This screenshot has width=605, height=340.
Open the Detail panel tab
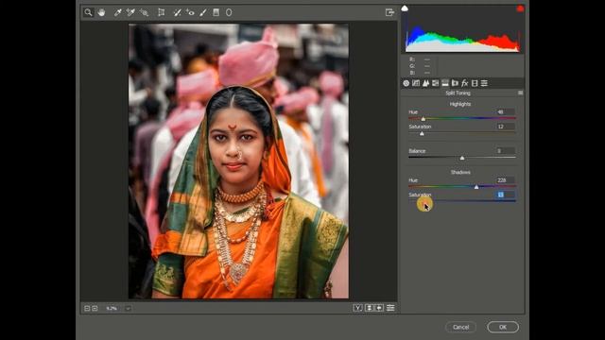click(425, 83)
